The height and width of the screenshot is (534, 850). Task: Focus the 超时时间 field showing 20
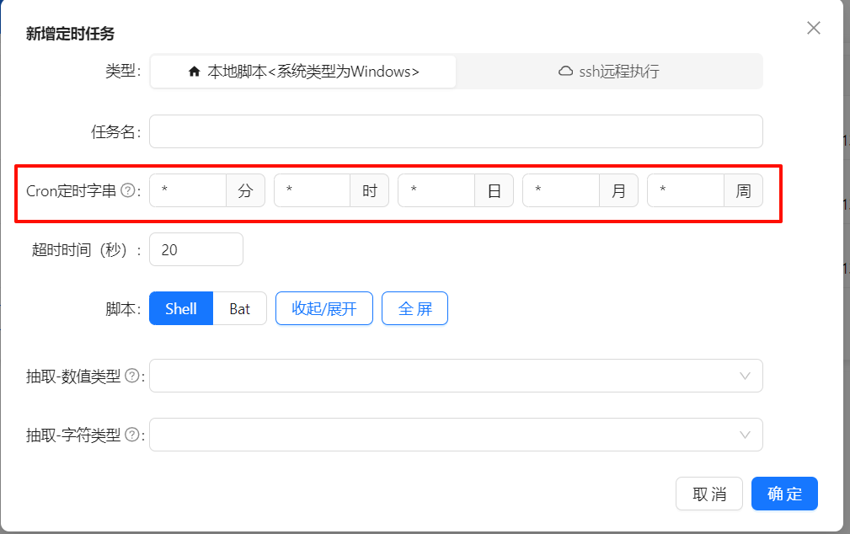(196, 249)
